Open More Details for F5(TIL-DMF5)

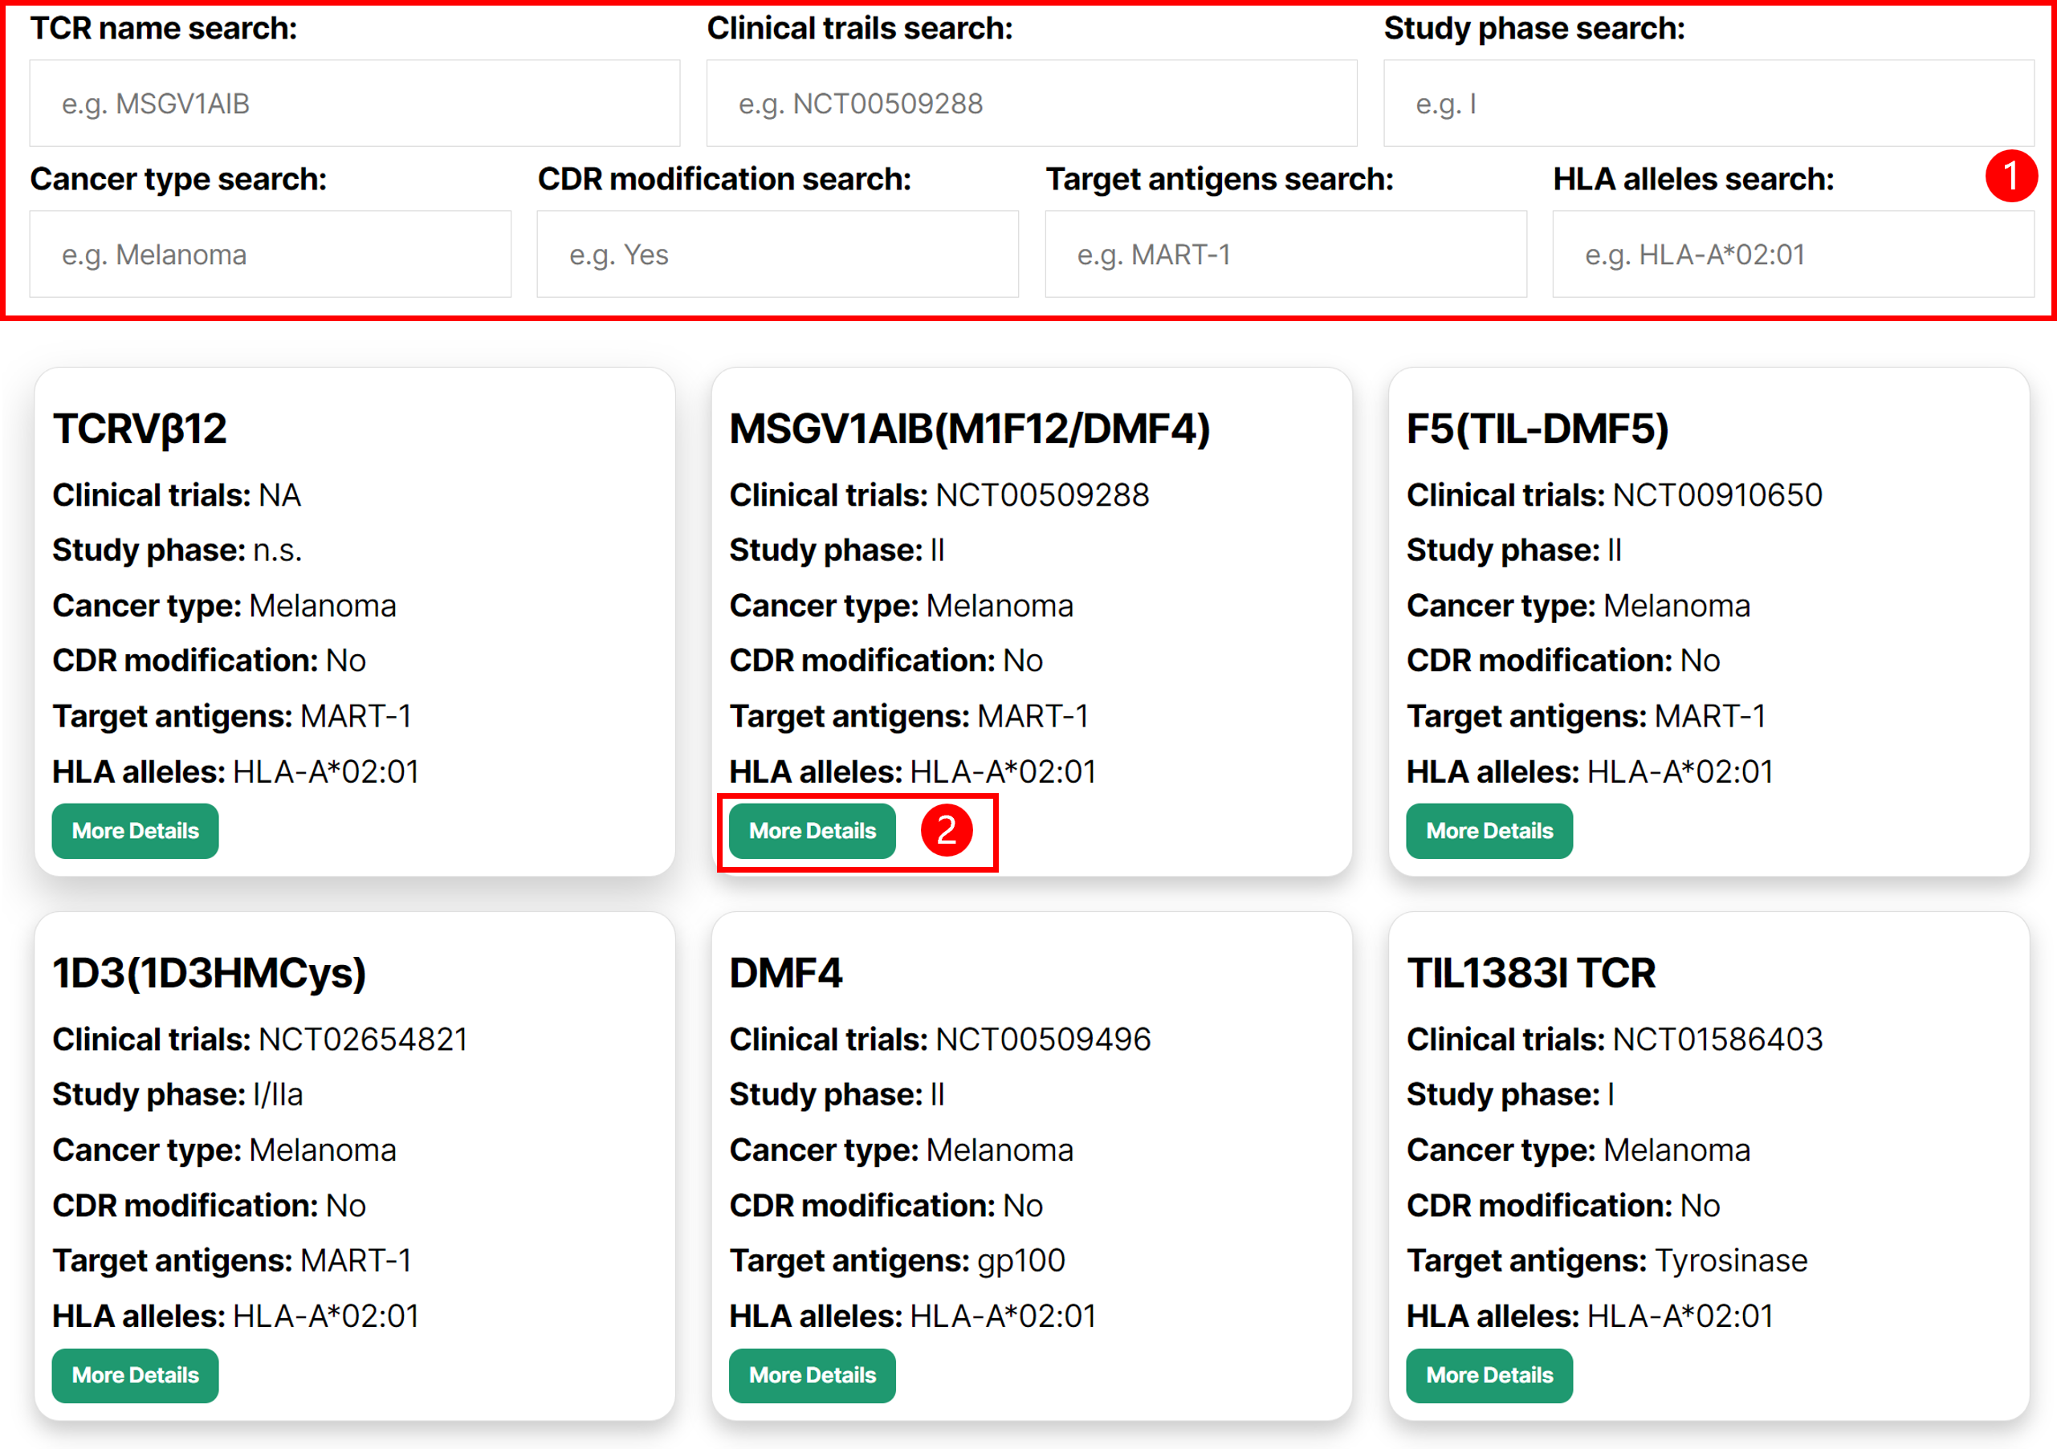[x=1489, y=831]
